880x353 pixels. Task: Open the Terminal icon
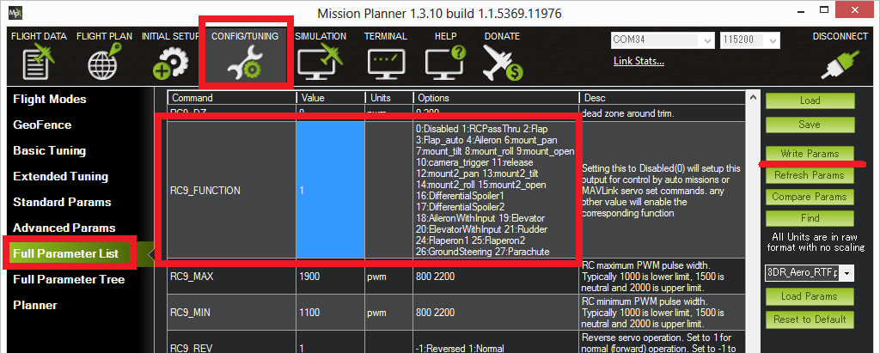coord(385,63)
